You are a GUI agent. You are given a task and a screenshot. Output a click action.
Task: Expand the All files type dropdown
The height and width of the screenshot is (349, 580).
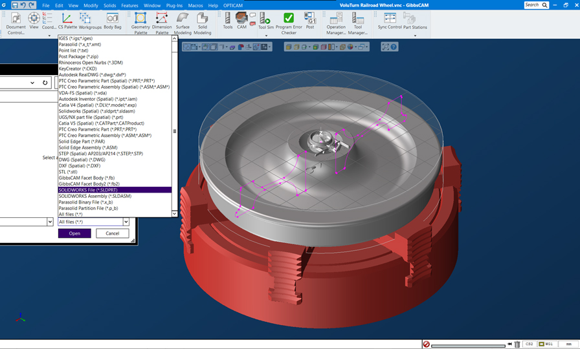tap(126, 222)
